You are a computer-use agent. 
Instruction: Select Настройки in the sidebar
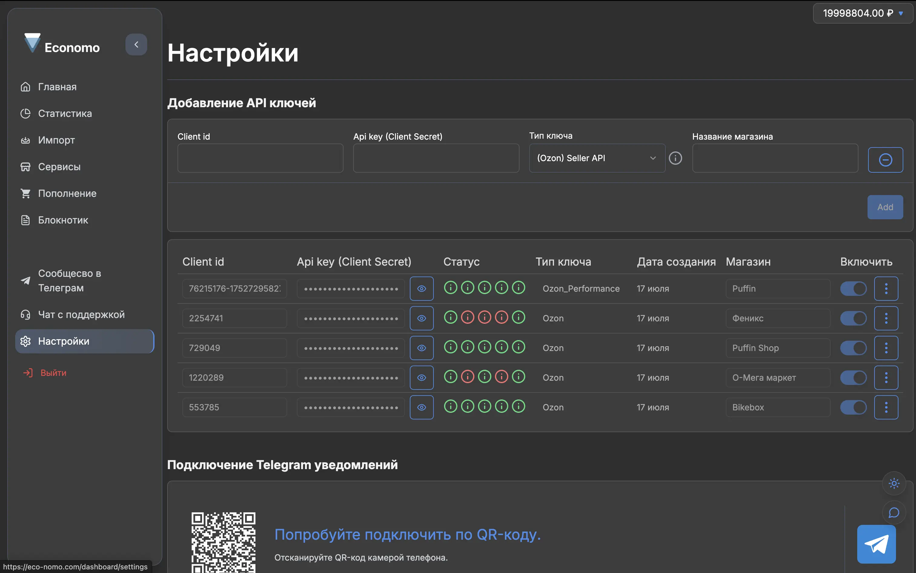(x=85, y=341)
